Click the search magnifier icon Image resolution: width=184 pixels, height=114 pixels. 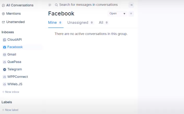pos(56,5)
